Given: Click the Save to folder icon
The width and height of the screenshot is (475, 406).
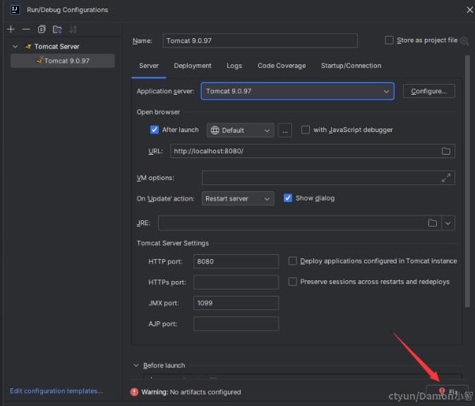Looking at the screenshot, I should (x=57, y=30).
